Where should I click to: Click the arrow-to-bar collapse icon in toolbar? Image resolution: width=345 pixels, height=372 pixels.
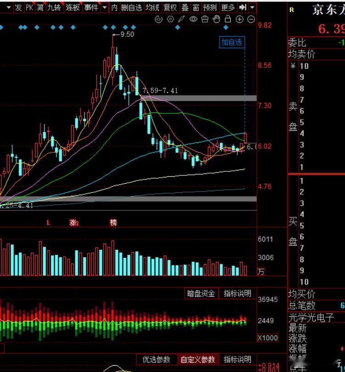pyautogui.click(x=243, y=8)
